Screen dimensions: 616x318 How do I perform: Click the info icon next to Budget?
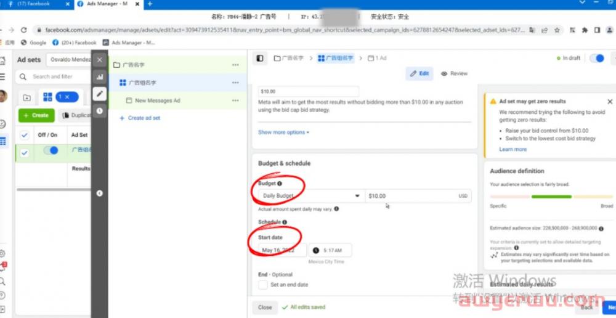279,184
